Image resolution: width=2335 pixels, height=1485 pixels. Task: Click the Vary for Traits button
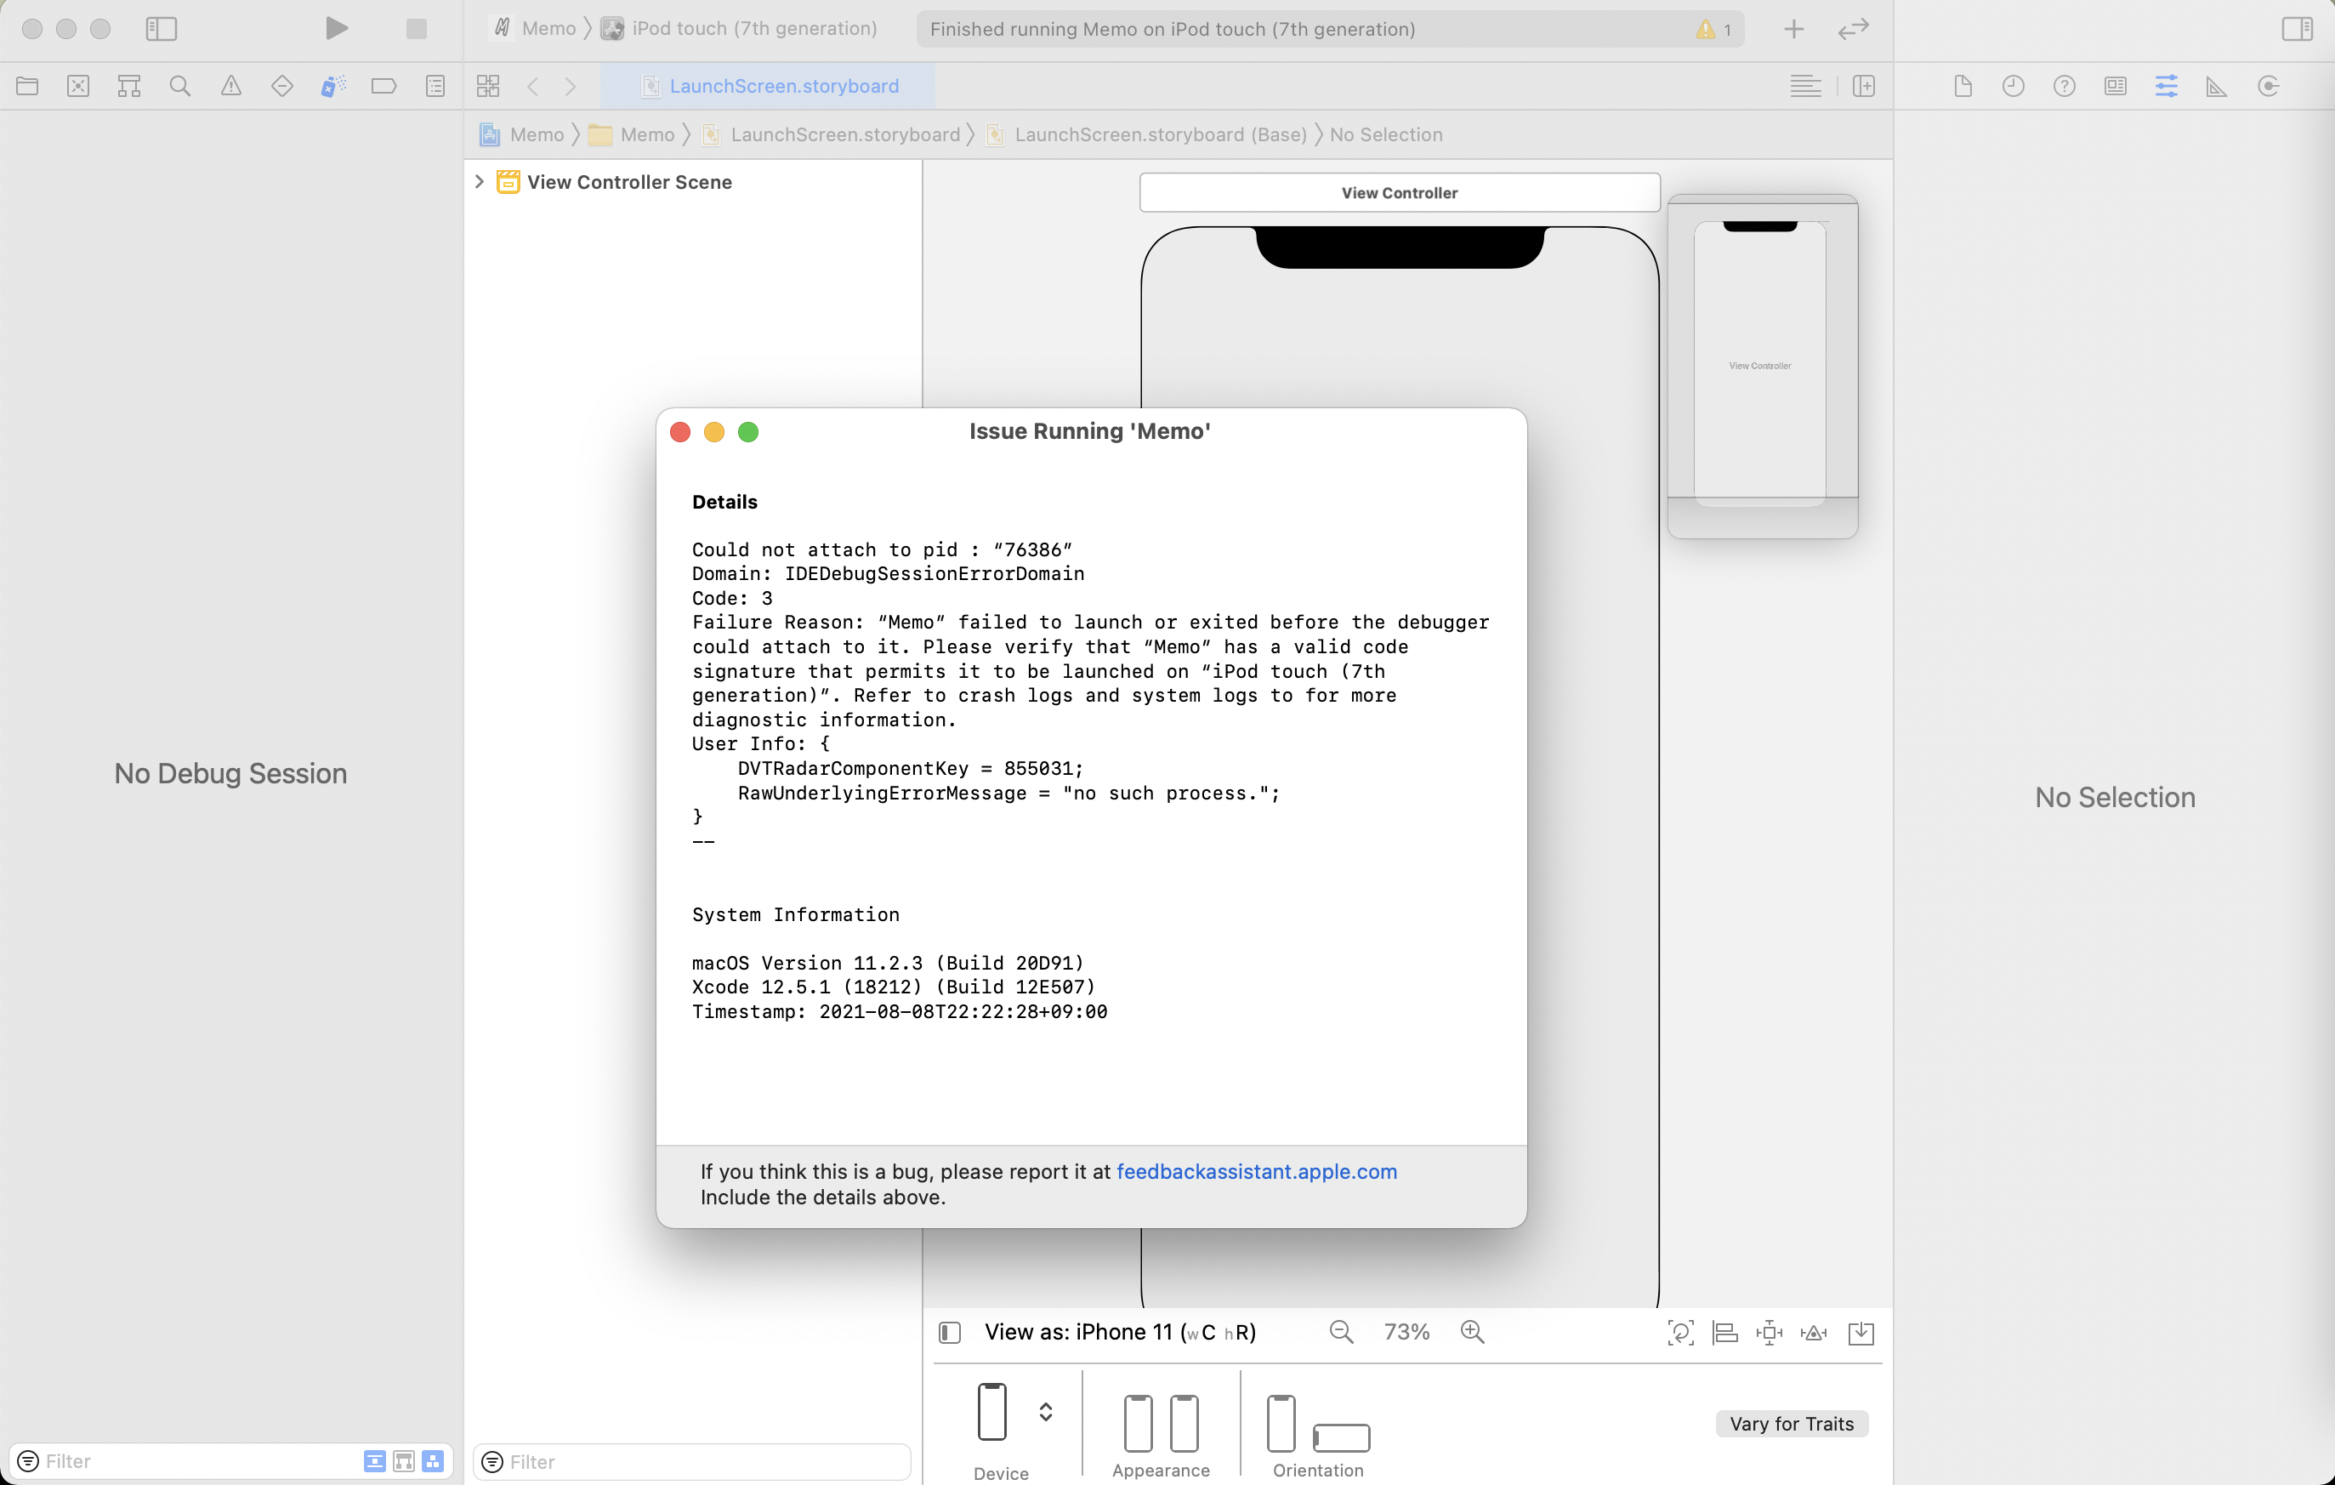pyautogui.click(x=1791, y=1424)
